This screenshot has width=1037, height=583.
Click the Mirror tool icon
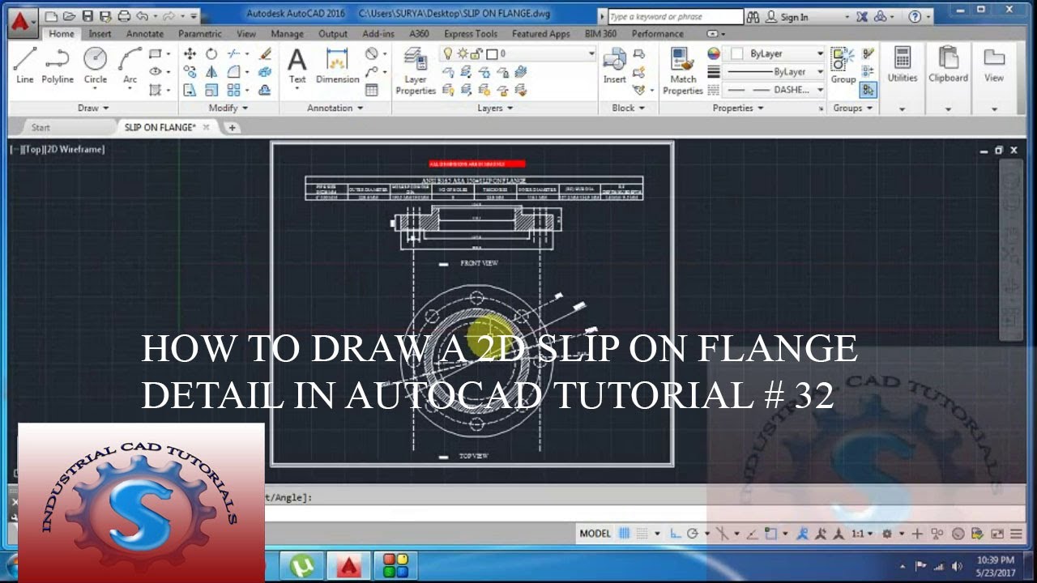click(211, 72)
